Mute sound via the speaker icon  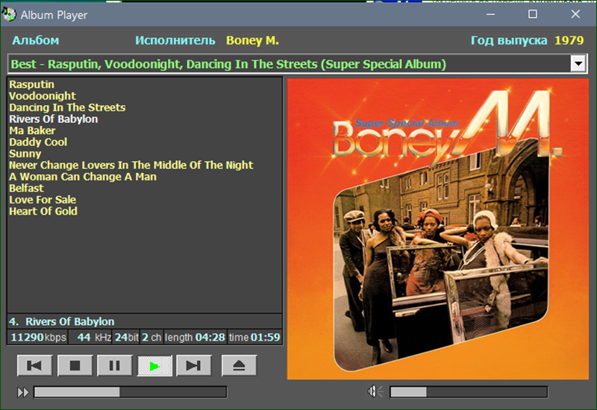click(375, 391)
